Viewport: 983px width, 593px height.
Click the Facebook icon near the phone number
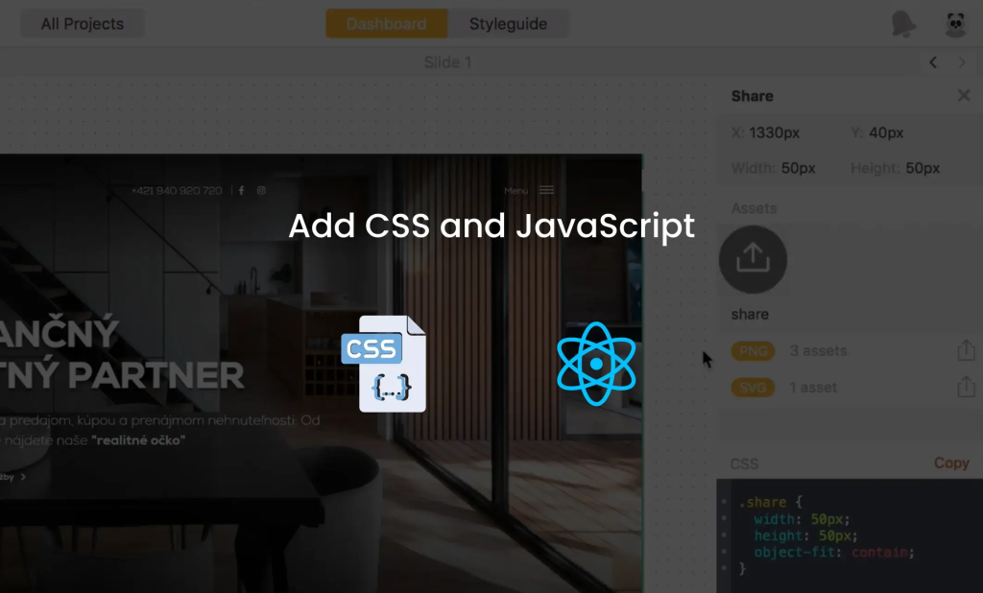pos(241,190)
